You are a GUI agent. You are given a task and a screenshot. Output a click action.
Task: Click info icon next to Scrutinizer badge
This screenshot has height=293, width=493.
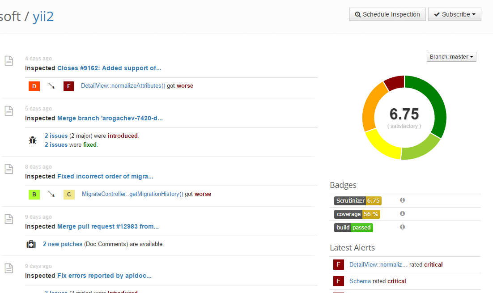point(402,200)
